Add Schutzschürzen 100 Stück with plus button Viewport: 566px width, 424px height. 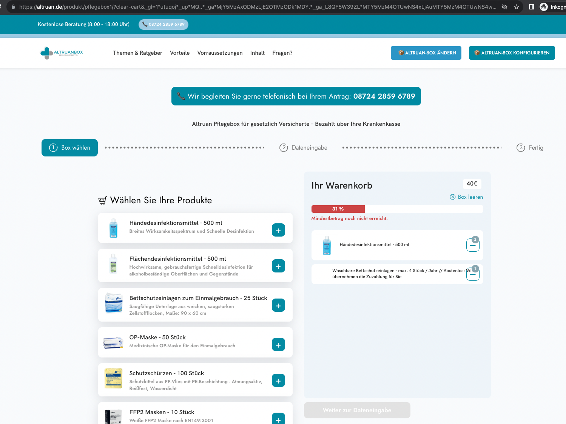[278, 381]
